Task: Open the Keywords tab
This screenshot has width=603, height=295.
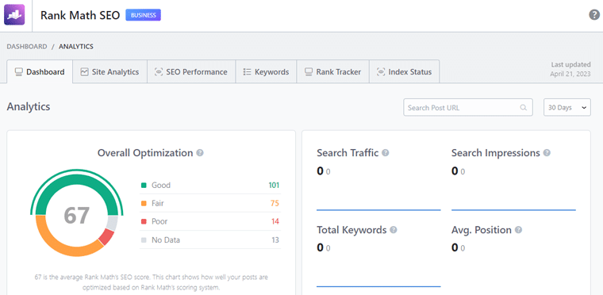Action: pyautogui.click(x=266, y=72)
